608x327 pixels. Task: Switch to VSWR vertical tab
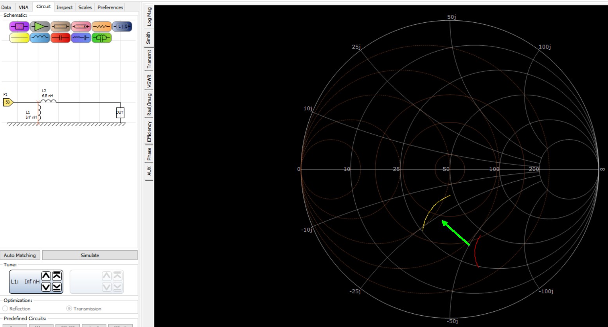tap(149, 81)
